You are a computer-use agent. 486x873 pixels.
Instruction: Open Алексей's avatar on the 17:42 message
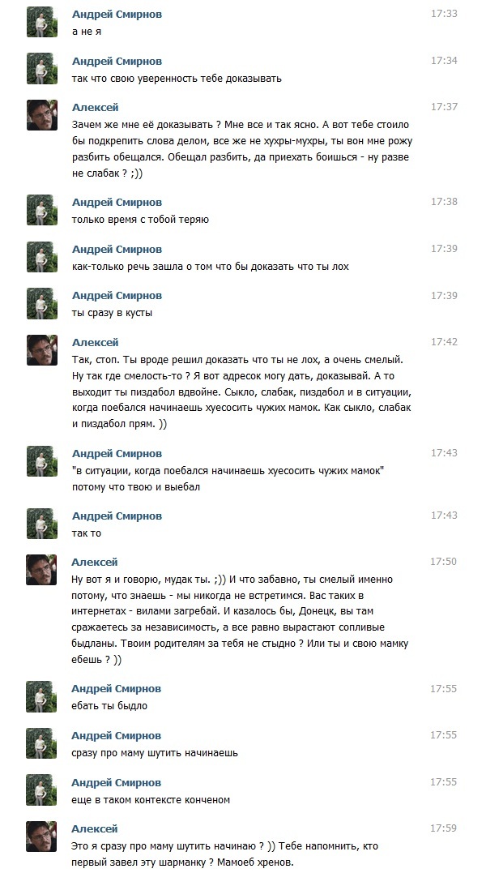point(41,349)
